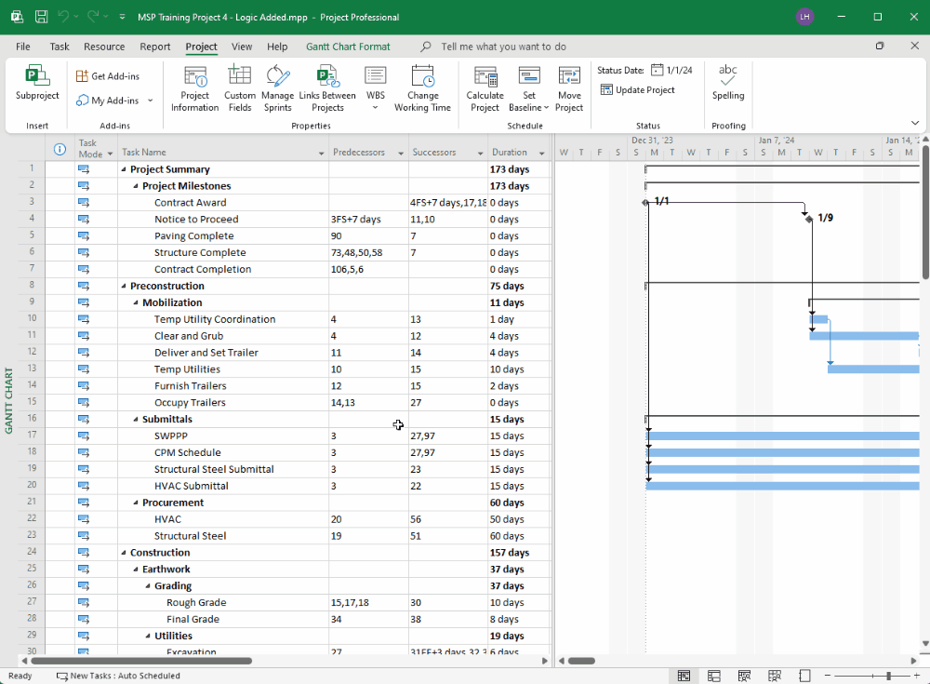This screenshot has width=930, height=684.
Task: Click the Gantt chart horizontal scrollbar
Action: (x=581, y=661)
